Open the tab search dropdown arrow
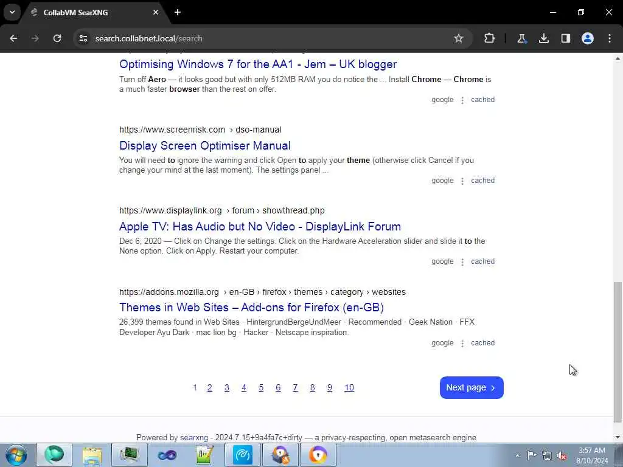Viewport: 623px width, 467px height. pyautogui.click(x=12, y=12)
